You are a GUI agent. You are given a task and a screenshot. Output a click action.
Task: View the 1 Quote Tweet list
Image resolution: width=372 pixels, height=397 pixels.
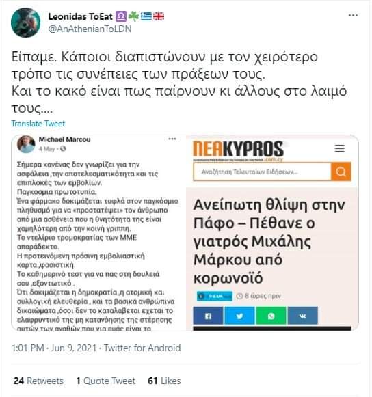click(x=106, y=381)
